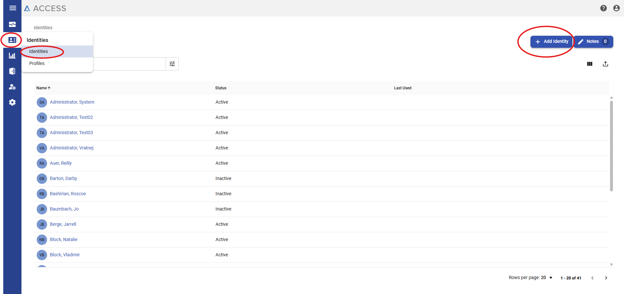Image resolution: width=624 pixels, height=294 pixels.
Task: Select Profiles in the flyout menu
Action: coord(37,63)
